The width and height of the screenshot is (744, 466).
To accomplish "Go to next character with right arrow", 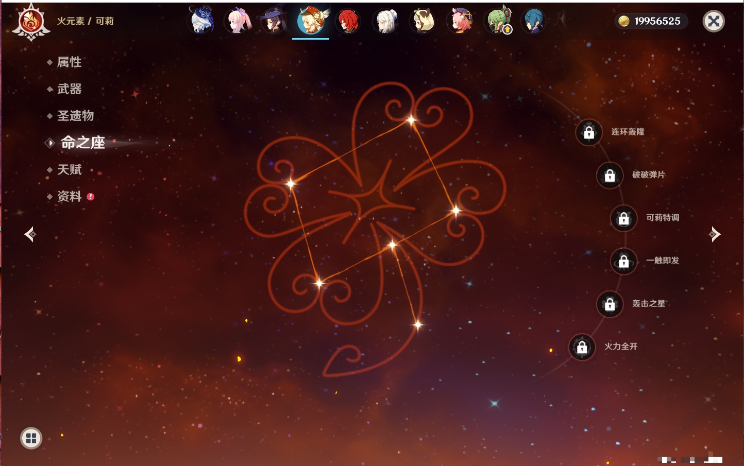I will click(715, 234).
